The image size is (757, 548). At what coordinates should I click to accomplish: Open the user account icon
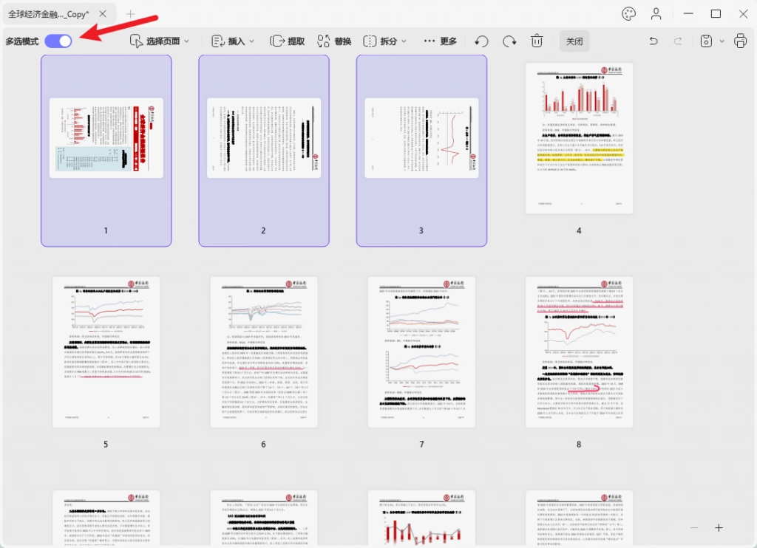[656, 14]
